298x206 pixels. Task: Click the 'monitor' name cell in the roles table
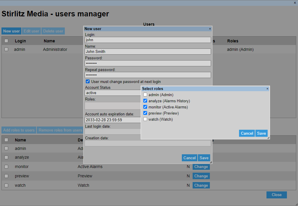point(22,167)
